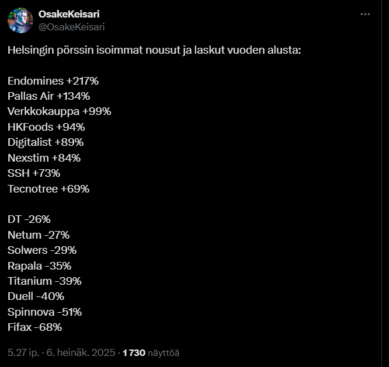Click the 6. heinäk. 2025 date
389x367 pixels.
point(81,352)
